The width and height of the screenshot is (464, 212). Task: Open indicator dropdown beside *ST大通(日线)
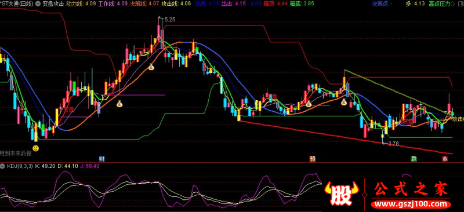point(38,3)
